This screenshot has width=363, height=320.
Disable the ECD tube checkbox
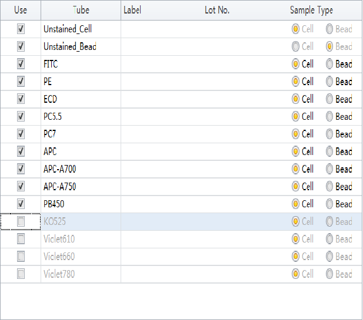coord(21,99)
